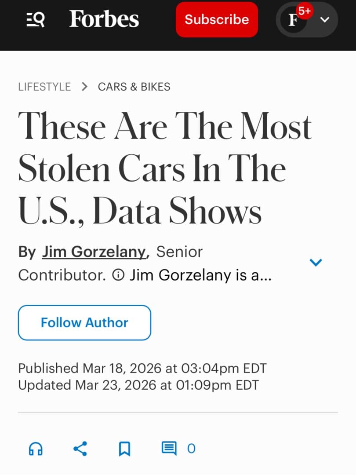Open the comments icon

(x=169, y=449)
